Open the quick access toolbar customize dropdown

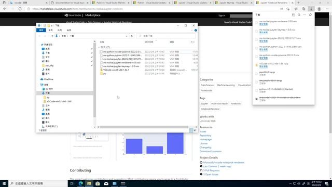(x=52, y=25)
